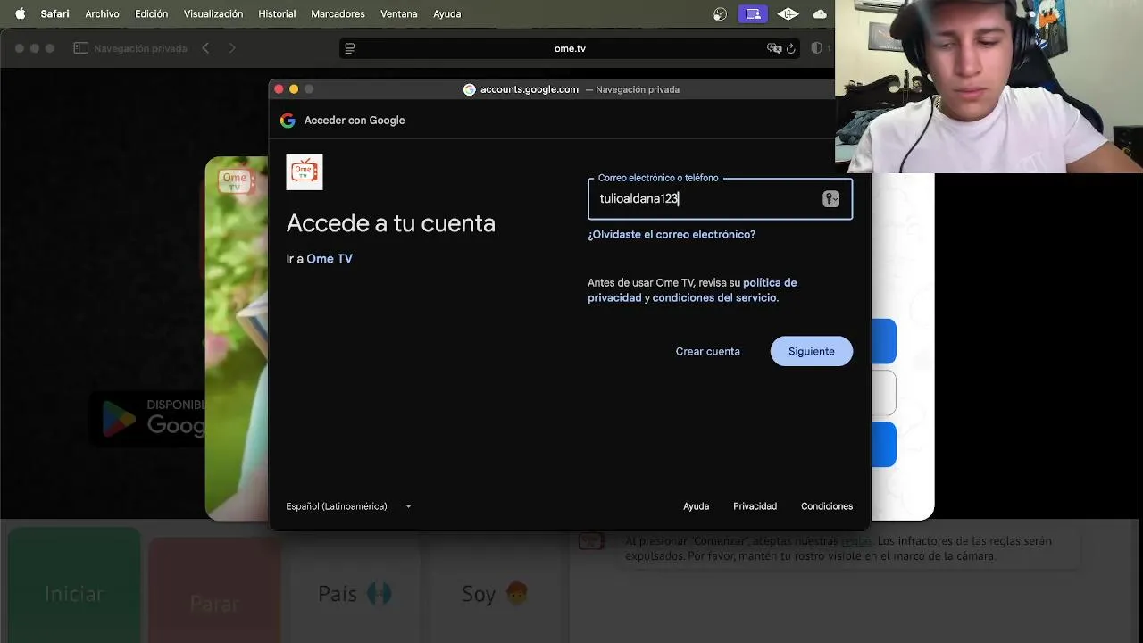Image resolution: width=1143 pixels, height=643 pixels.
Task: Click the reglas link on ome.tv page
Action: (855, 541)
